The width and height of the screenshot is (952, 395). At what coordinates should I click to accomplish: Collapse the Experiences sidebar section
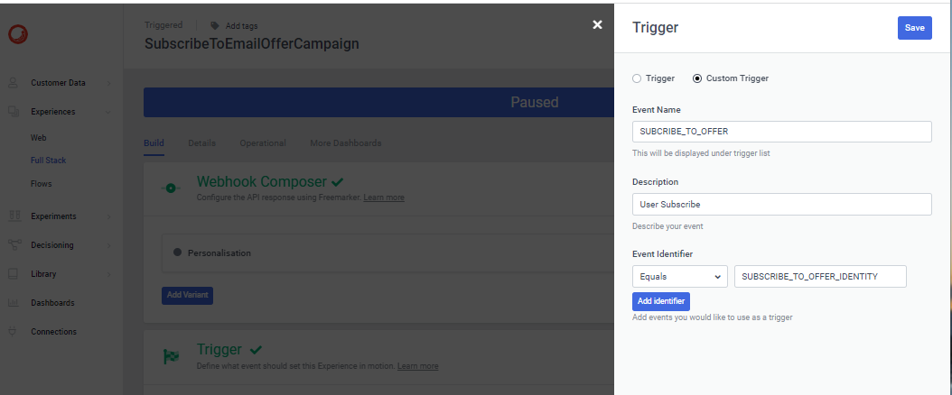coord(108,112)
